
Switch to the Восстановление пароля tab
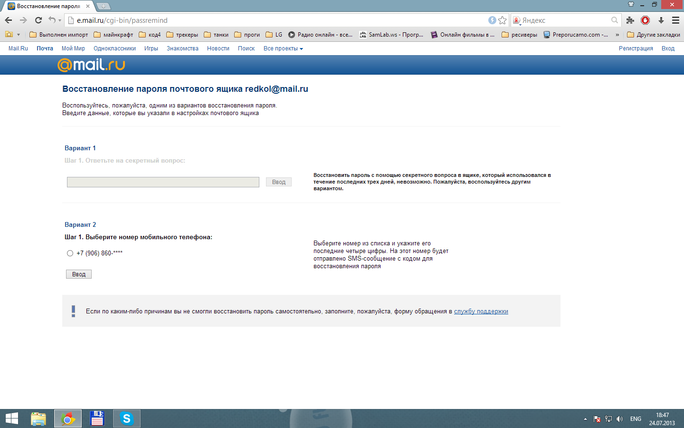coord(48,6)
